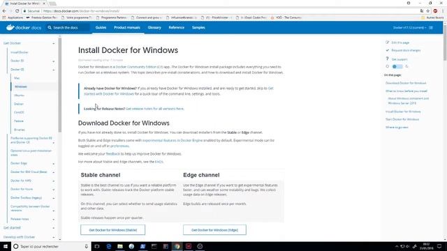Click the red extension icon in Chrome toolbar

click(x=435, y=11)
